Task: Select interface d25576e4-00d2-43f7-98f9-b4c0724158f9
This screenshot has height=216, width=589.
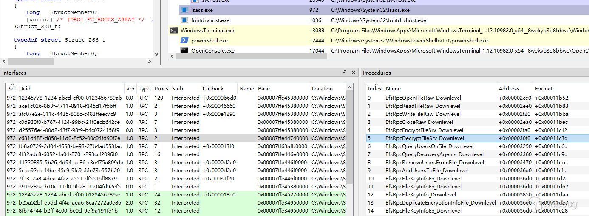Action: (x=69, y=130)
